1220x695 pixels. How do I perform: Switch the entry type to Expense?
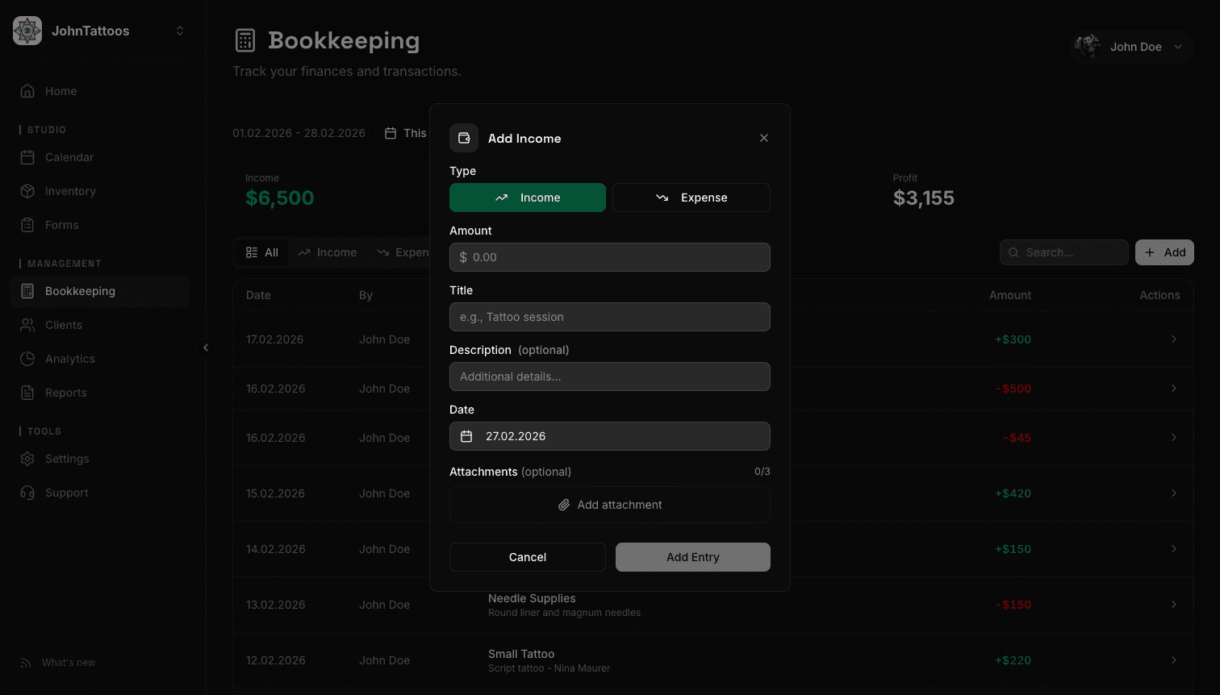click(691, 198)
